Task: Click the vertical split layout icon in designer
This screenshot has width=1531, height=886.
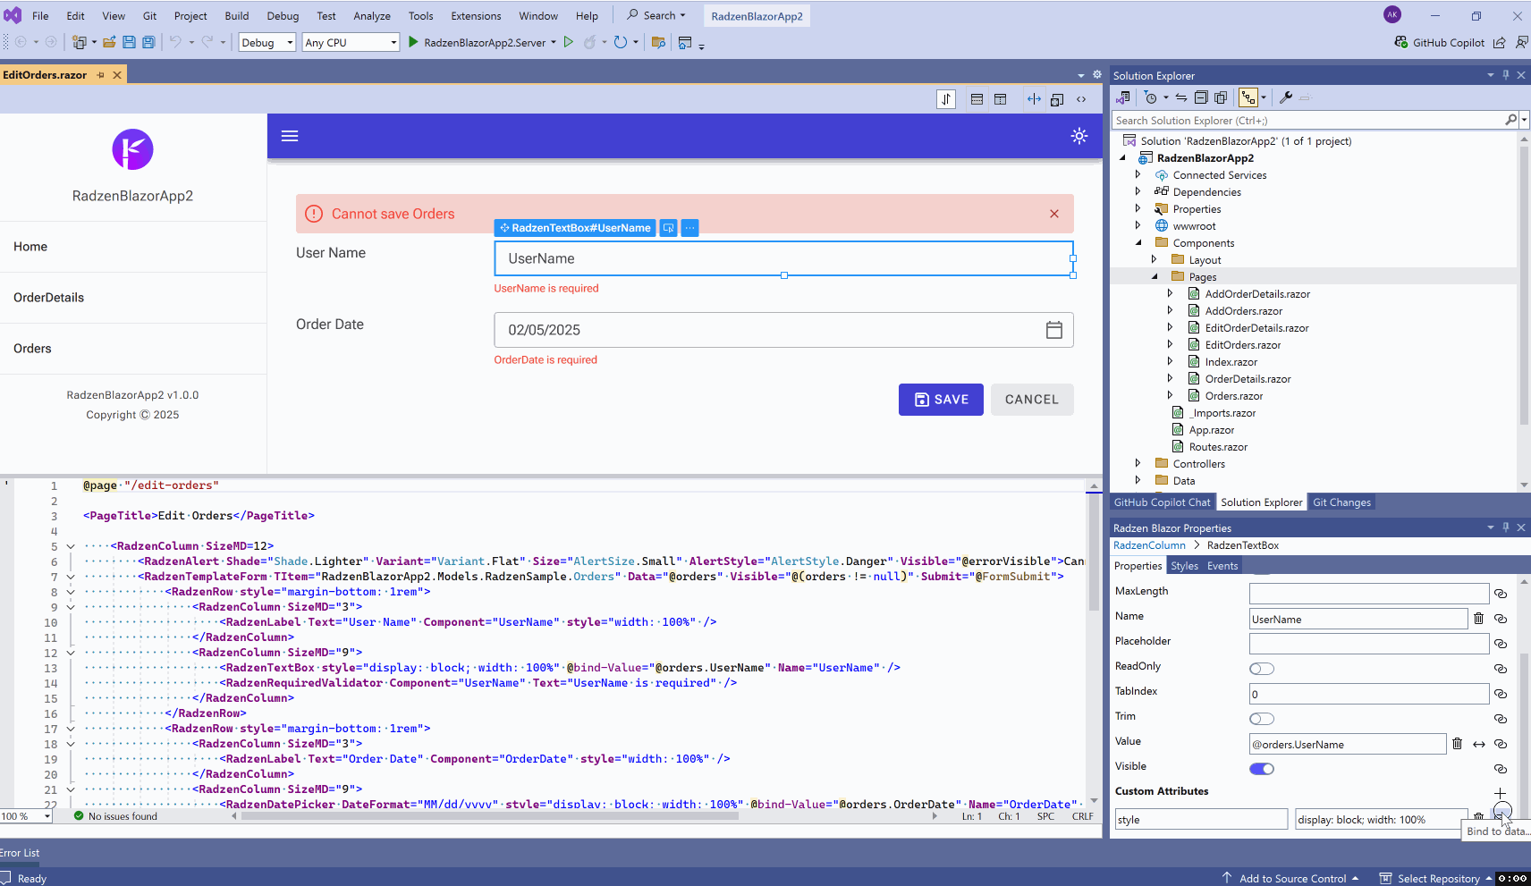Action: (x=1000, y=99)
